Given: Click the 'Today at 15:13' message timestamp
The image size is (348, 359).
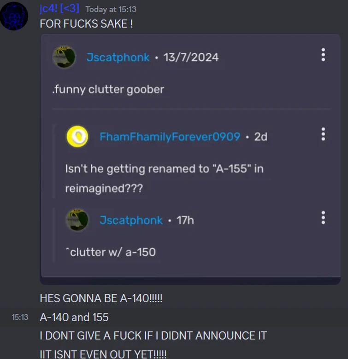Looking at the screenshot, I should point(111,9).
